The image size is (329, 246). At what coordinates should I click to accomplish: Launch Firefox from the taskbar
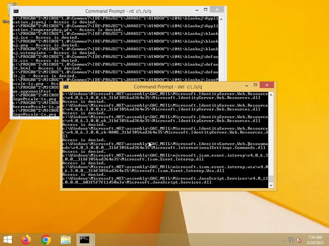coord(26,240)
